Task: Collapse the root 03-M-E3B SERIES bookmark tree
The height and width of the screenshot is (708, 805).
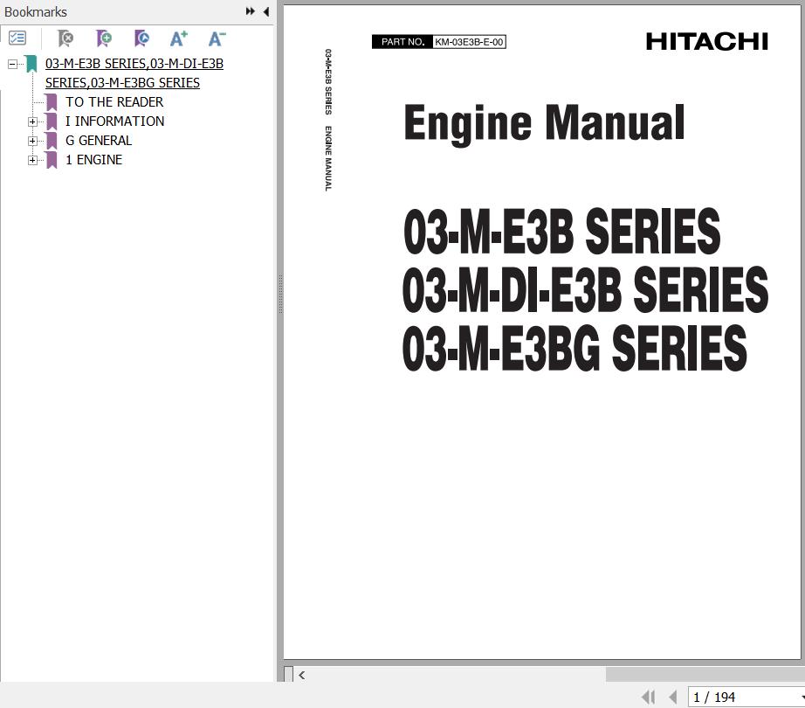Action: click(x=13, y=64)
